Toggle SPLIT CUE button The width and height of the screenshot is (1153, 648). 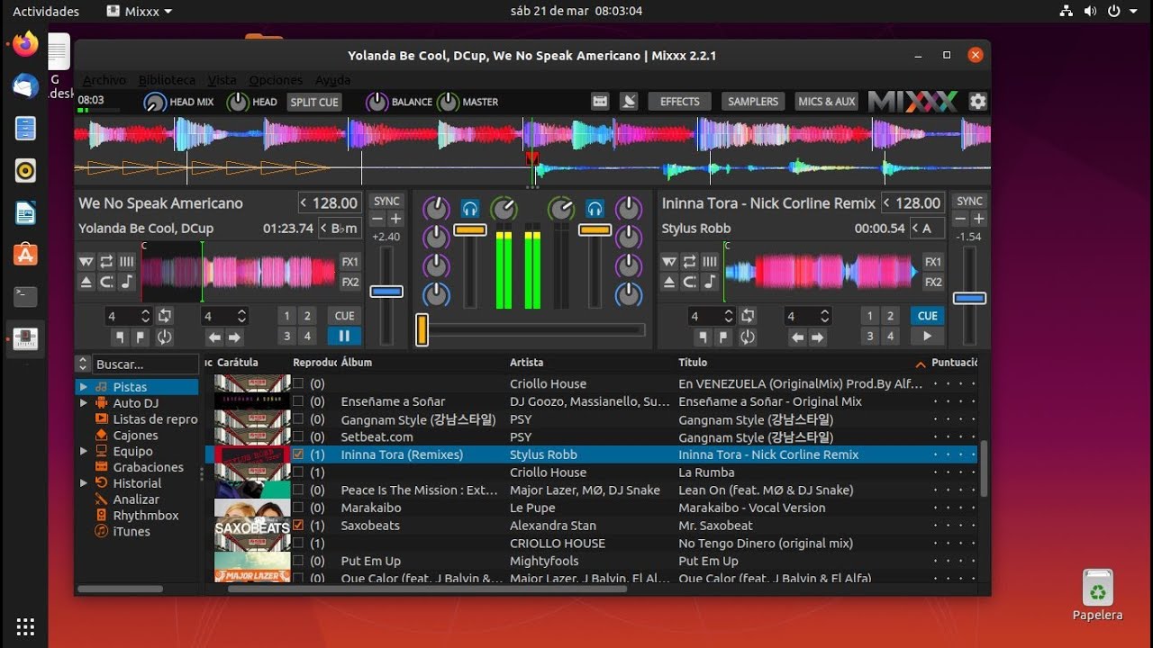[x=313, y=102]
